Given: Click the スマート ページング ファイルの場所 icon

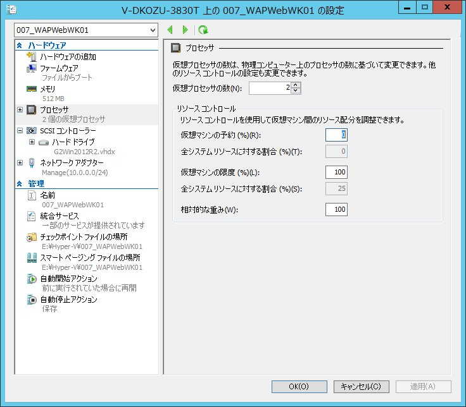Looking at the screenshot, I should (x=32, y=258).
